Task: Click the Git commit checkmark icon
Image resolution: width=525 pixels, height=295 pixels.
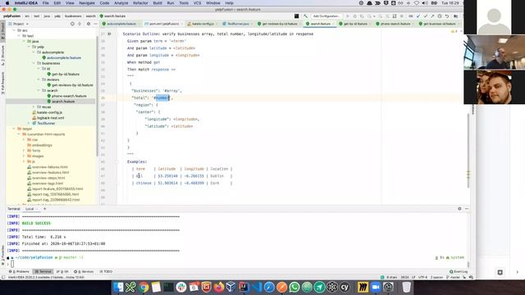Action: 426,16
